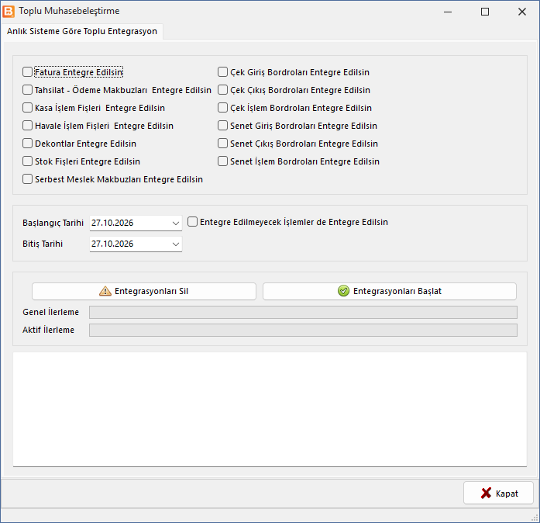Click red X icon on Kapat
The image size is (540, 523).
point(486,493)
